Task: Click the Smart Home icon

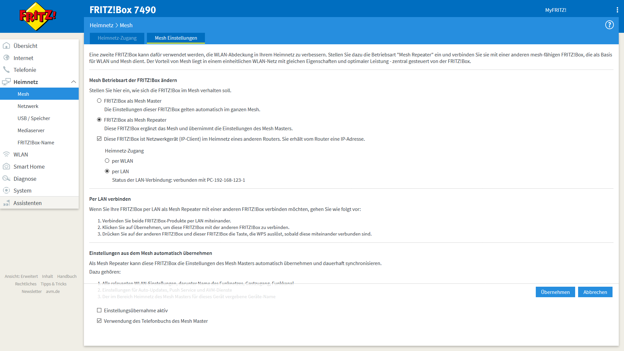Action: [6, 166]
